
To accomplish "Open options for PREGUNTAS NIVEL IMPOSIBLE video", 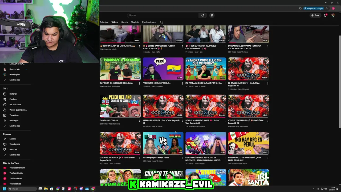I will (x=182, y=83).
